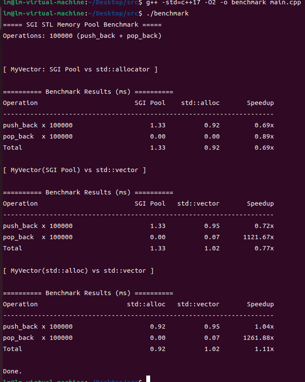Click the 0.95 push_back value in third table
Image resolution: width=305 pixels, height=382 pixels.
pos(212,327)
